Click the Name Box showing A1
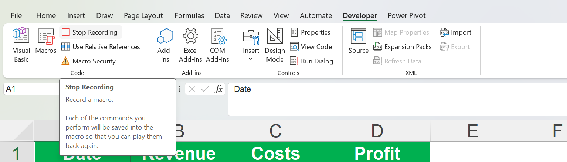The width and height of the screenshot is (567, 162). pos(32,89)
